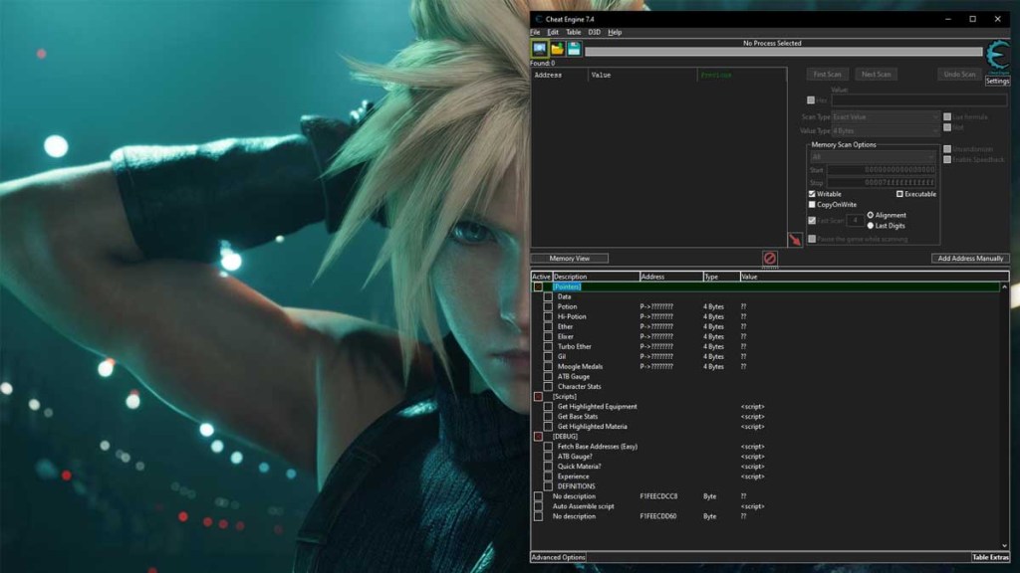
Task: Tick the Gil entry's active box
Action: click(x=549, y=357)
